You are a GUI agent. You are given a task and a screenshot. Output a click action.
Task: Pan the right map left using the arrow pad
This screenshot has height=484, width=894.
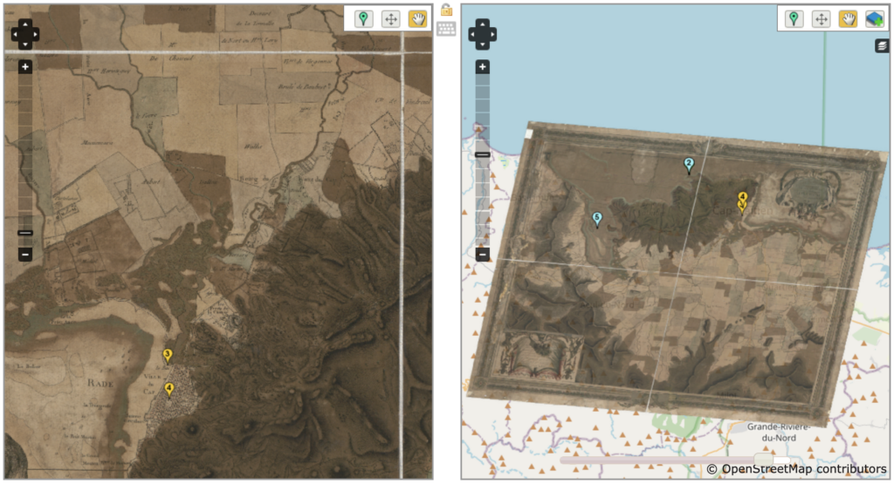pos(472,35)
